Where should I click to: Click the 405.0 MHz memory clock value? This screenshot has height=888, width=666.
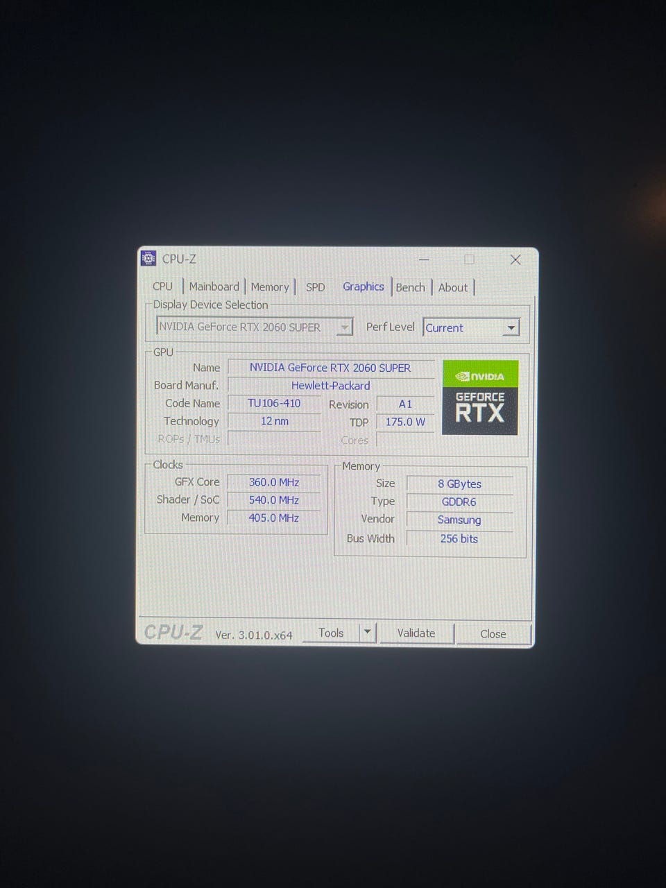[274, 518]
